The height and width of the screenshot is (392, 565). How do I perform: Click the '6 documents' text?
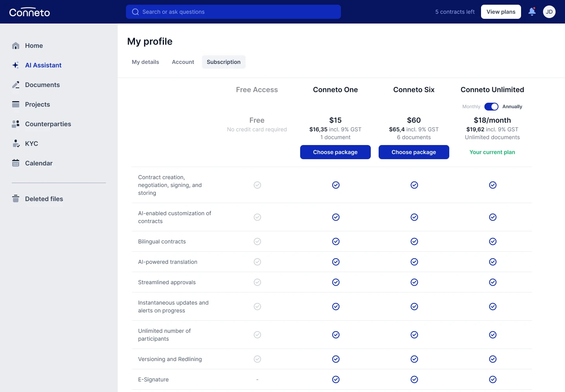[x=414, y=137]
